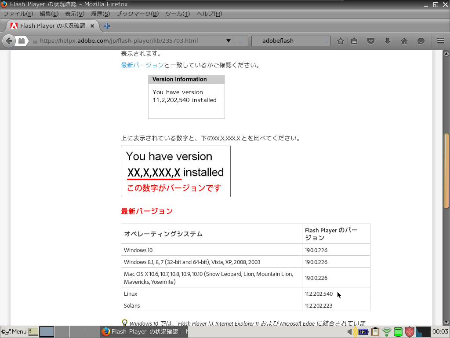
Task: Click the Wi-Fi network tray icon
Action: coord(387,332)
